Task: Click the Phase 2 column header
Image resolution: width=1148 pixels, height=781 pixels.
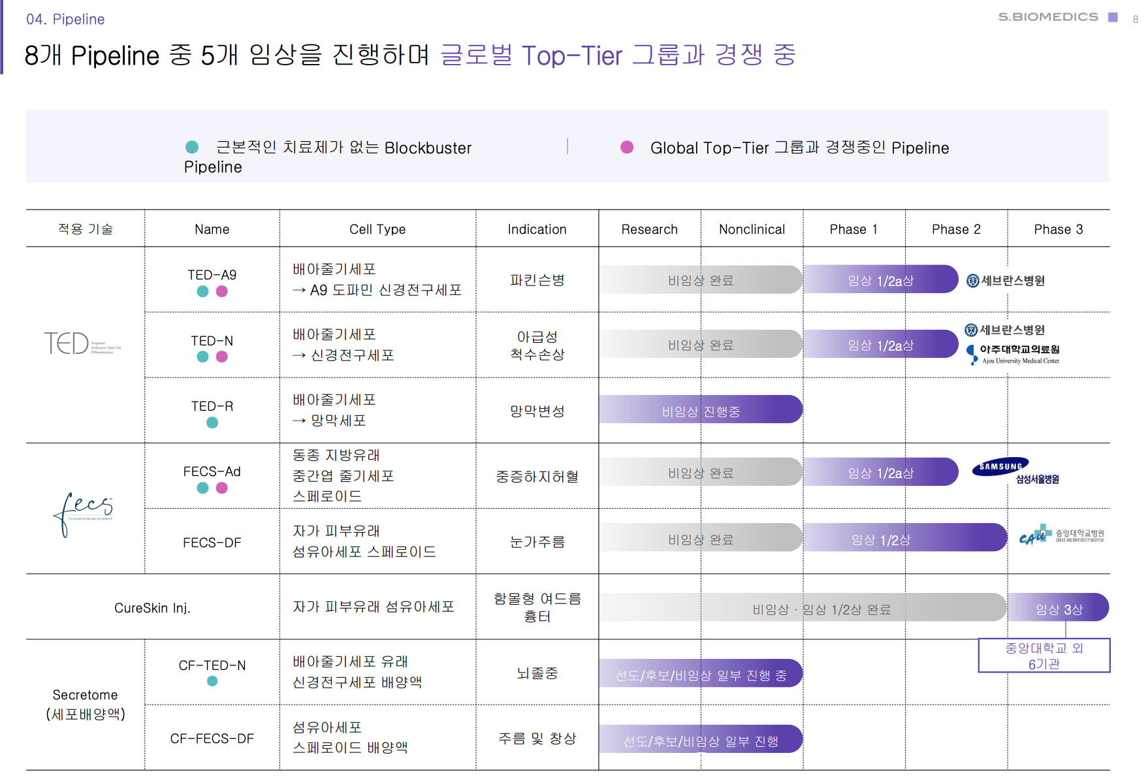Action: point(956,229)
